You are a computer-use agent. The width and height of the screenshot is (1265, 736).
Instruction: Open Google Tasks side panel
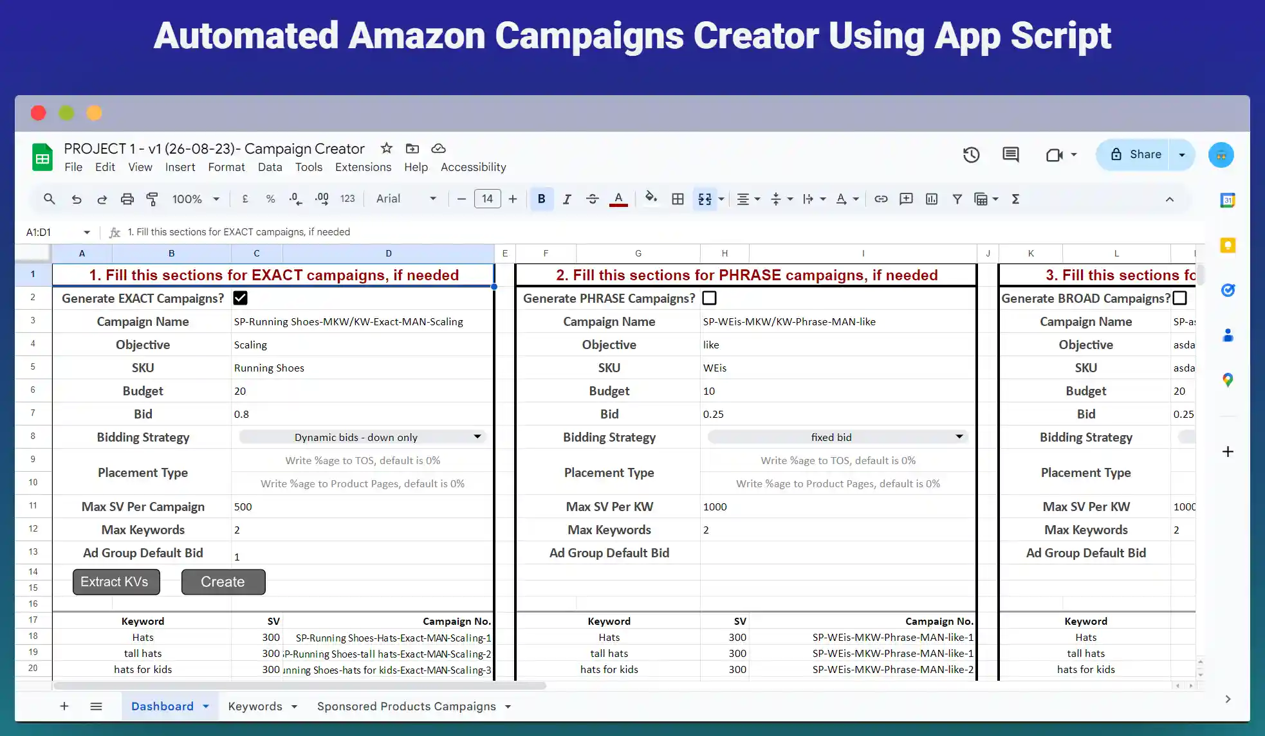(x=1228, y=290)
